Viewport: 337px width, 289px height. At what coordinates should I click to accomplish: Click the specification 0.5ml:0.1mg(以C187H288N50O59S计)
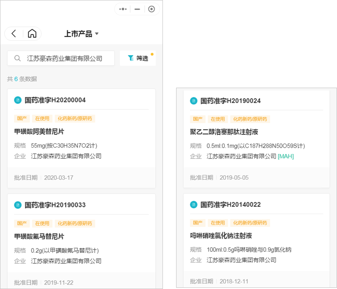click(x=256, y=146)
